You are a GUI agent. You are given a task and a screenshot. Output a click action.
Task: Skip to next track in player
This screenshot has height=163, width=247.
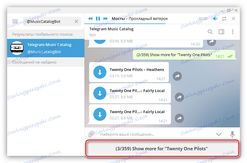point(106,19)
